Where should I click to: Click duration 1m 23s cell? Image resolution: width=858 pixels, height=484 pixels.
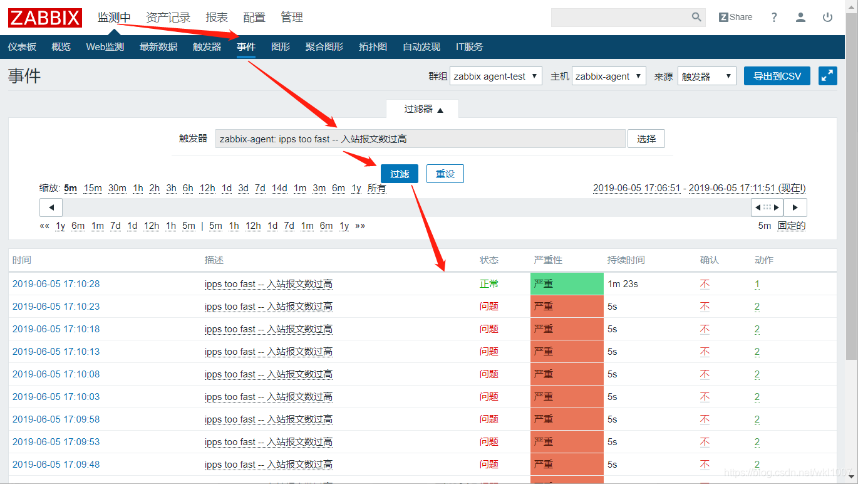click(623, 284)
